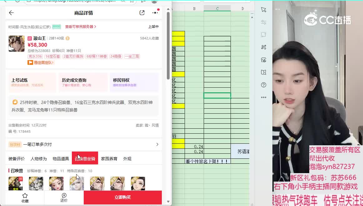The width and height of the screenshot is (363, 206).
Task: Open the 上号试炼 card
Action: click(32, 82)
